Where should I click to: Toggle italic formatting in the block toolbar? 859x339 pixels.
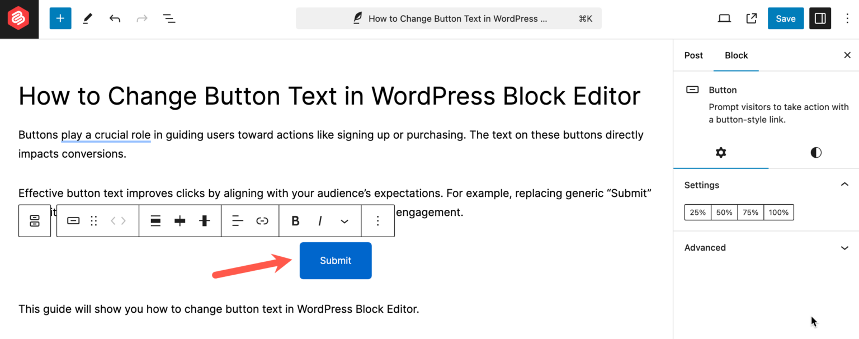click(x=320, y=220)
